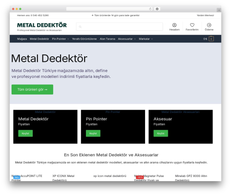The width and height of the screenshot is (231, 195).
Task: Open the Metal Dedektör Aksesuarları card link
Action: pos(181,112)
